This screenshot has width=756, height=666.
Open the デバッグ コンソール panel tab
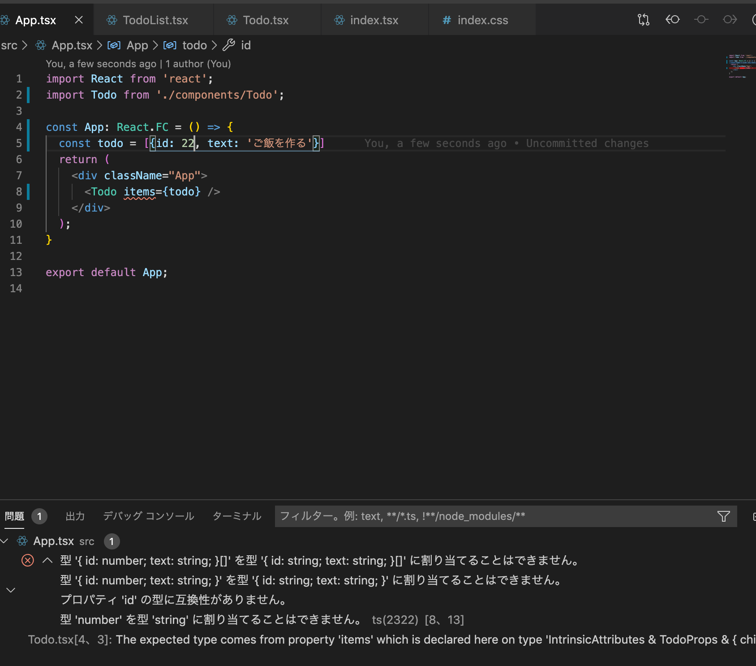point(149,516)
